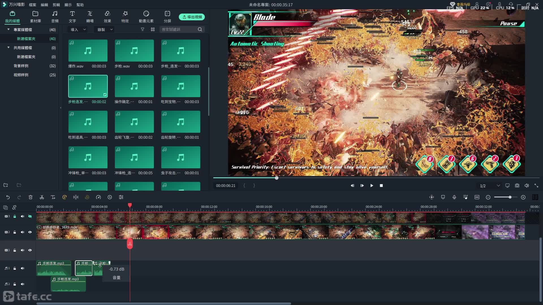The width and height of the screenshot is (543, 305).
Task: Click the undo arrow icon
Action: (x=8, y=197)
